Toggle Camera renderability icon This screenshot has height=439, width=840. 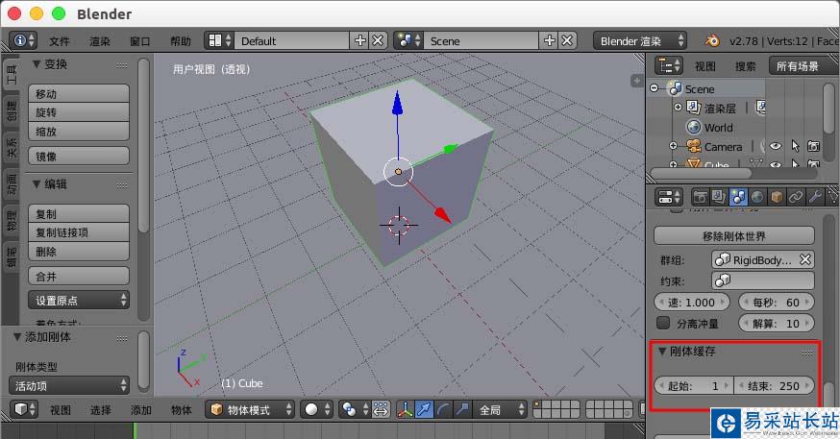pyautogui.click(x=813, y=146)
